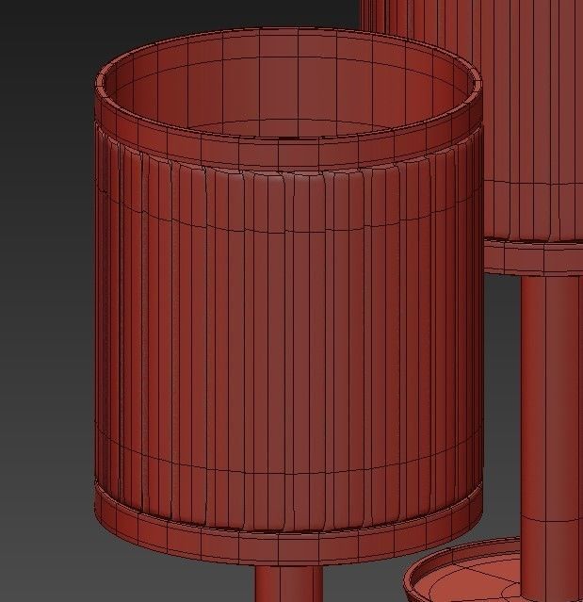Screen dimensions: 583x602
Task: Select the inner floor of the front cylinder
Action: pos(288,129)
